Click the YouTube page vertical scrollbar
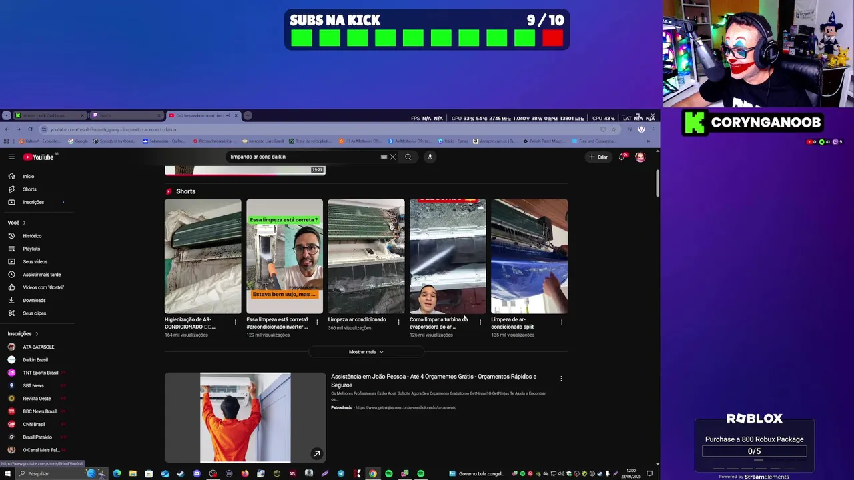Viewport: 854px width, 480px height. pyautogui.click(x=658, y=183)
